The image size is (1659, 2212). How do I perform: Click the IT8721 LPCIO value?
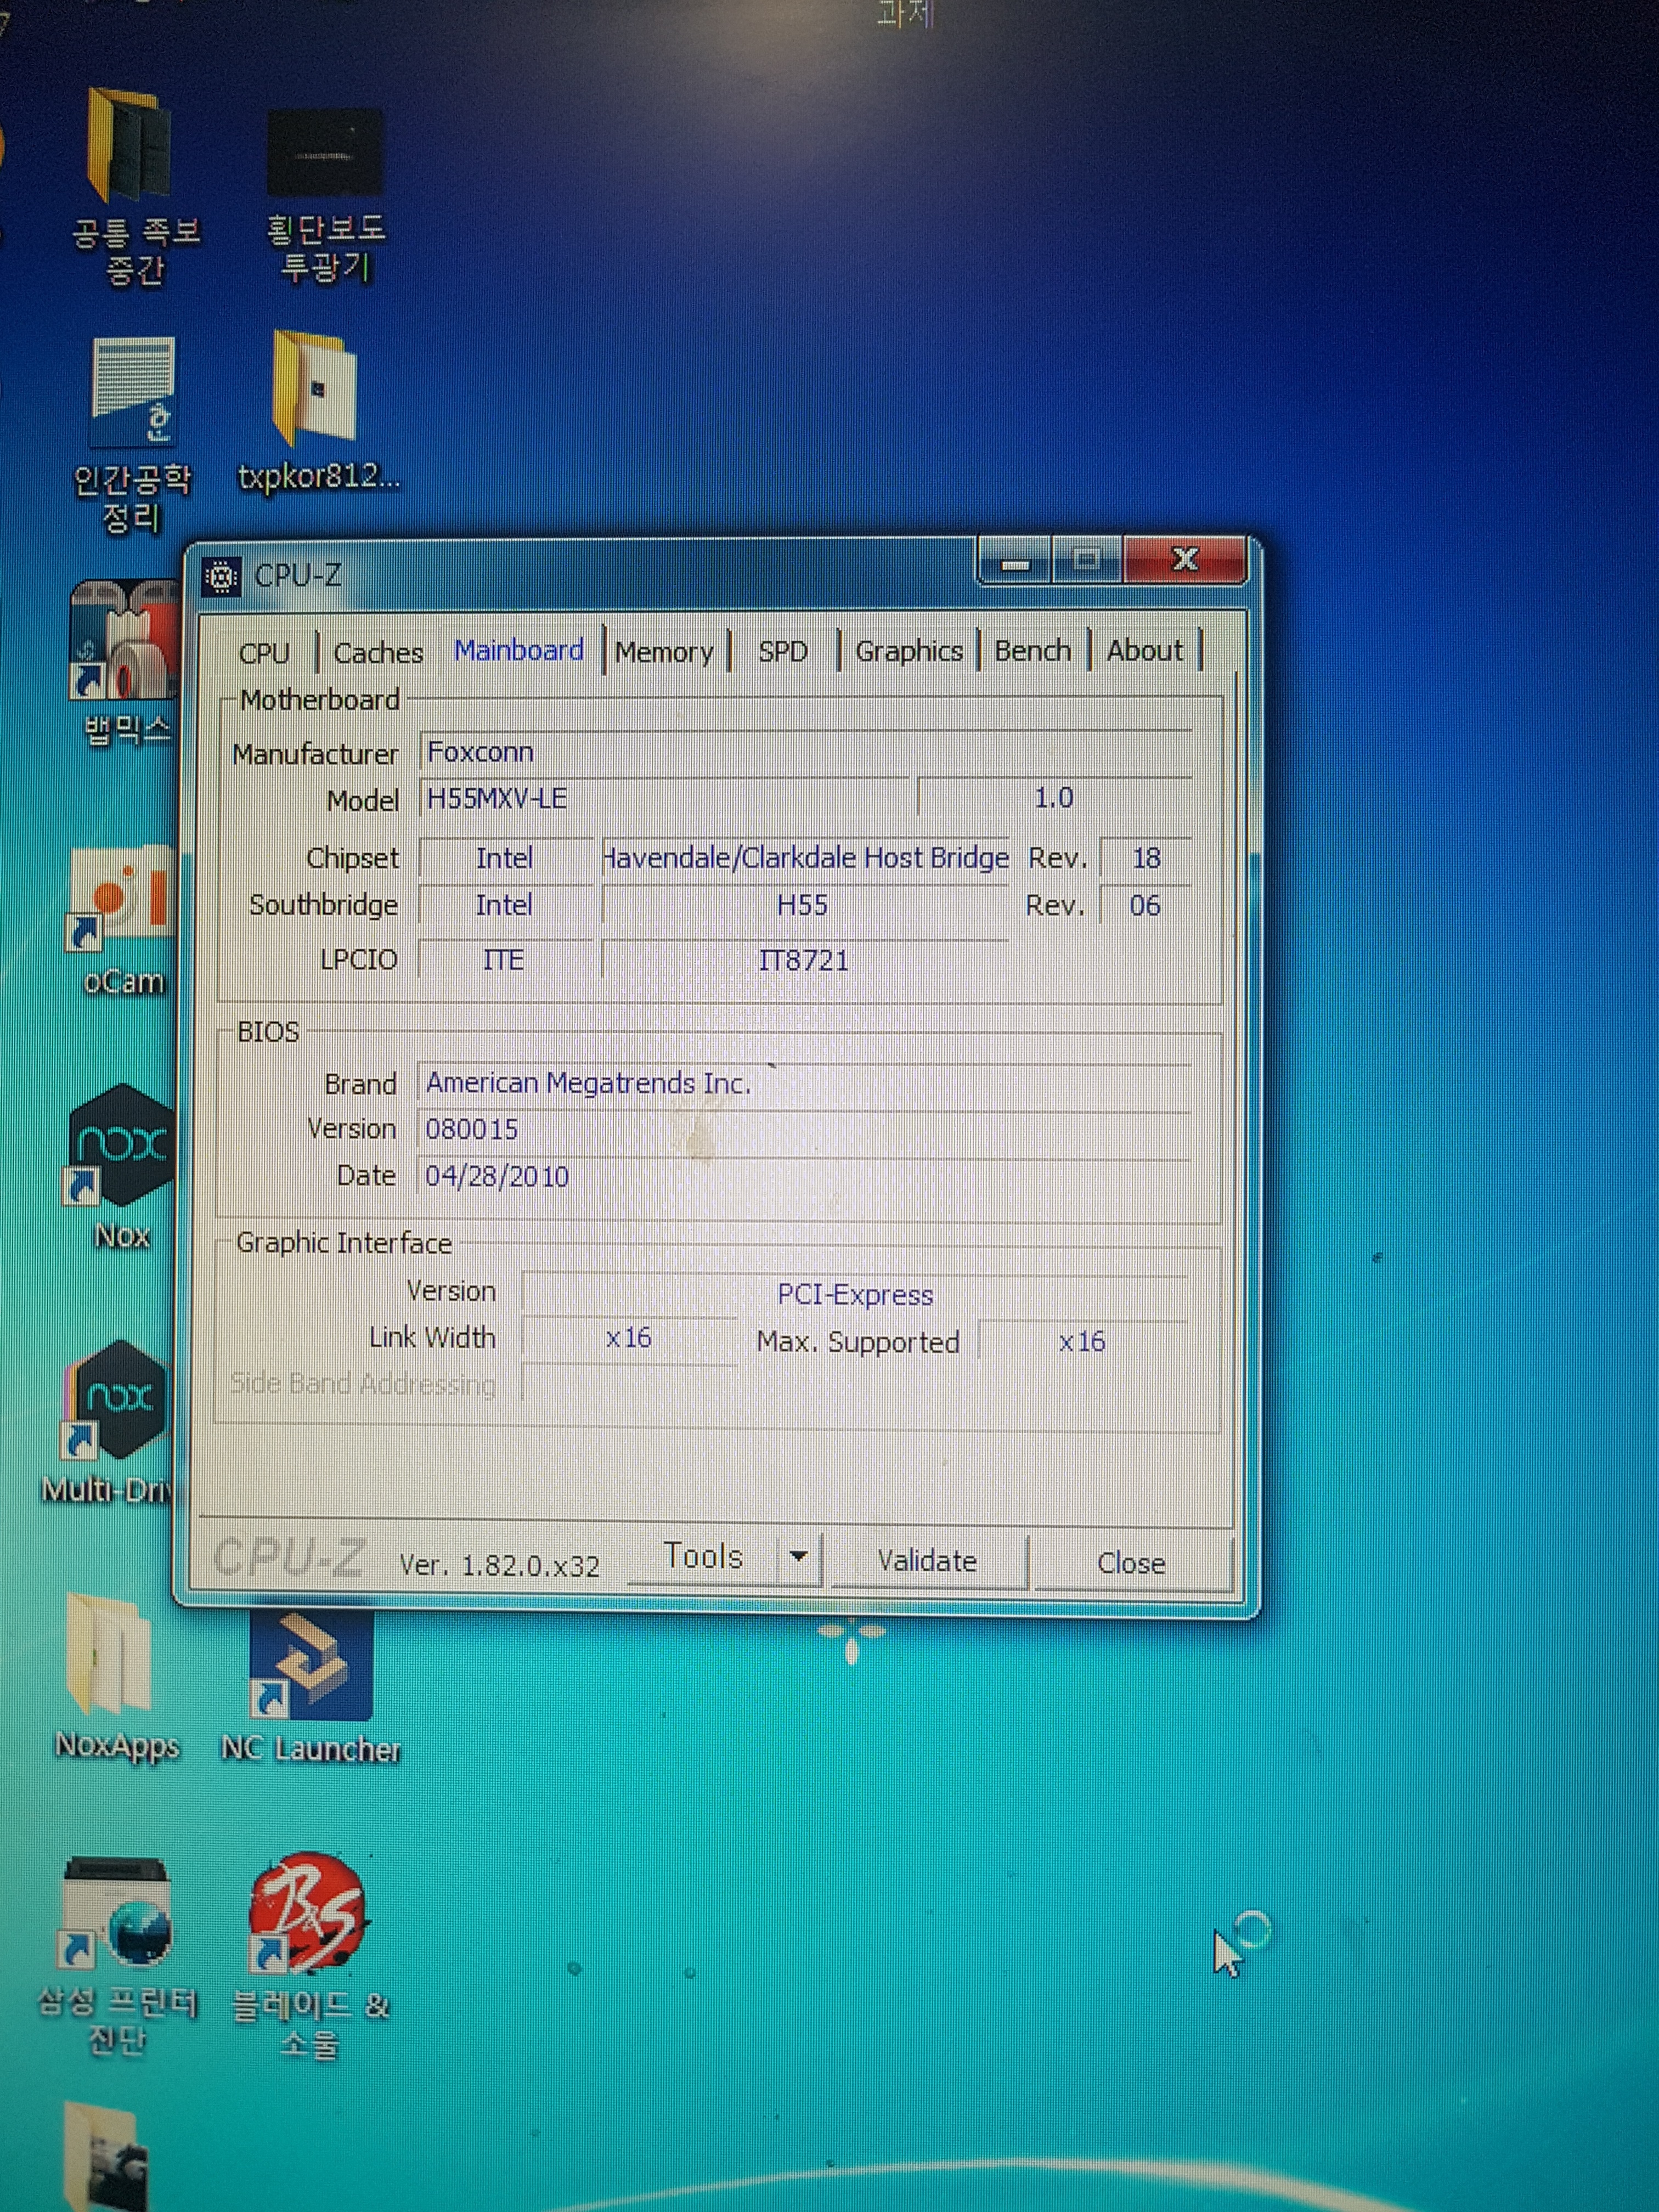[x=804, y=961]
